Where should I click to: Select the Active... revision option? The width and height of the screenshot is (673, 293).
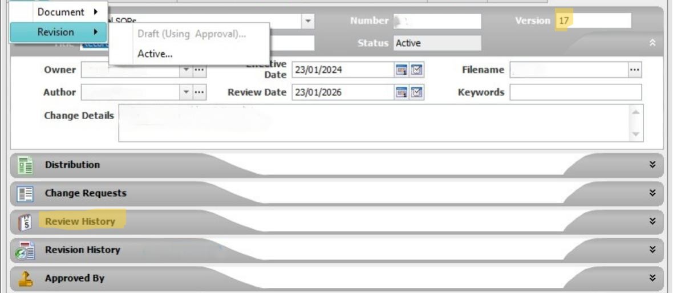pyautogui.click(x=155, y=54)
